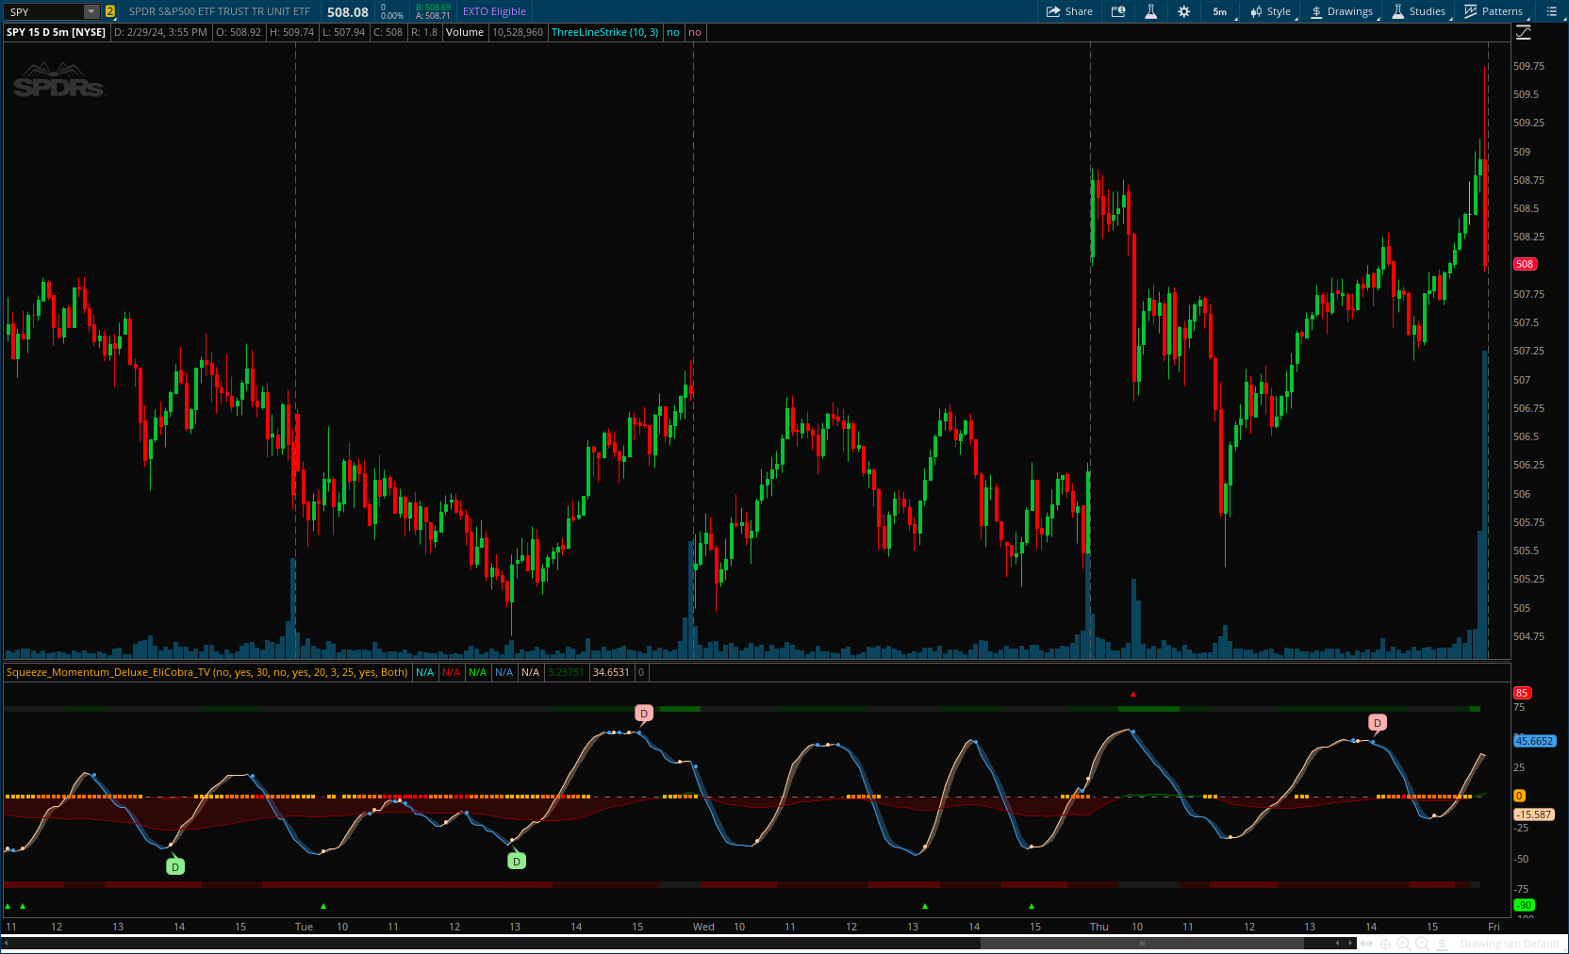Click the first 'no' value after ThreeLineStrike

click(x=673, y=32)
